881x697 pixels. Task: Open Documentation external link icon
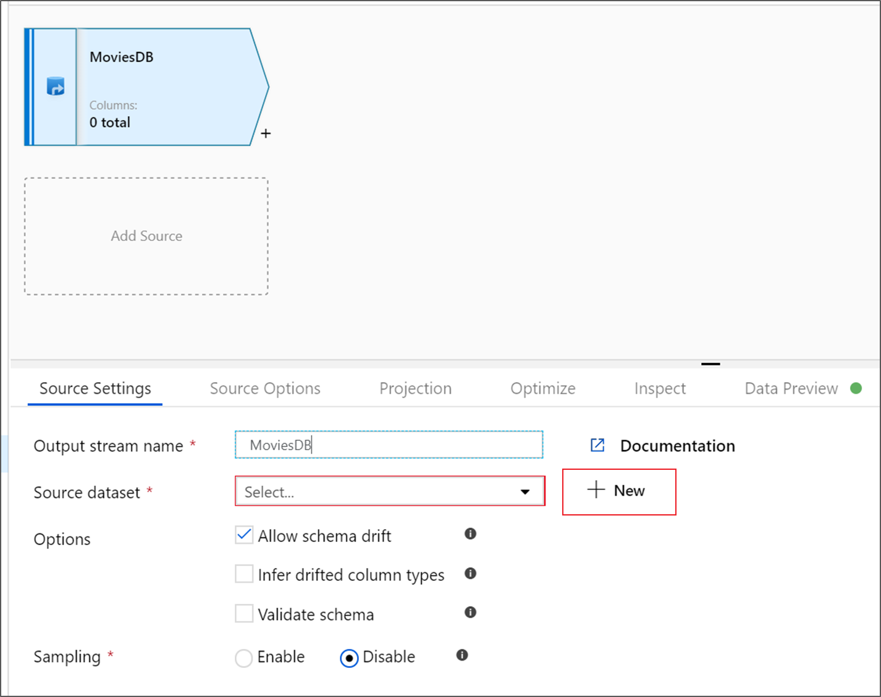pos(597,445)
